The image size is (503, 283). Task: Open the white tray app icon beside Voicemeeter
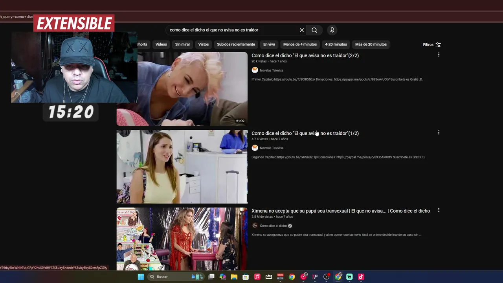coord(269,277)
